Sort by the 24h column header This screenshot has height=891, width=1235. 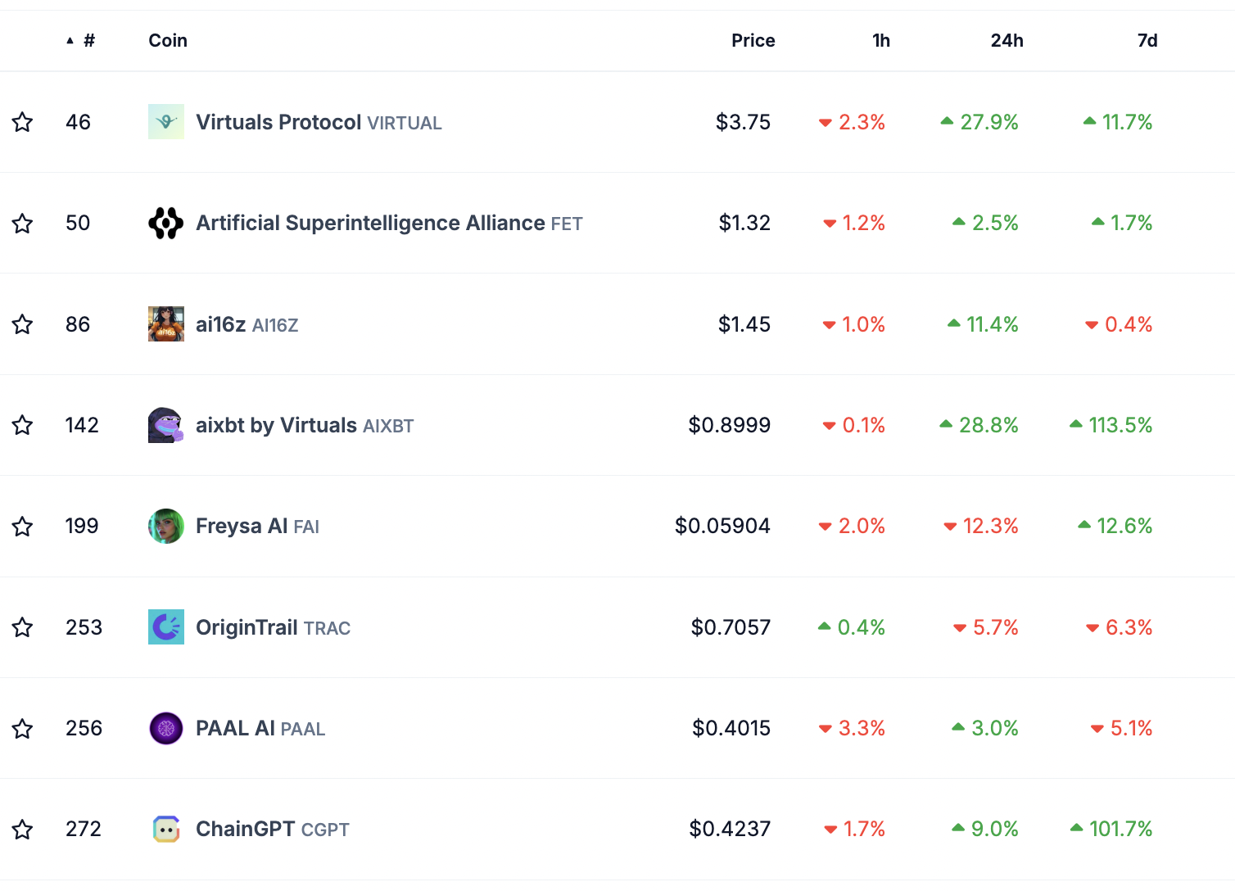coord(1007,40)
